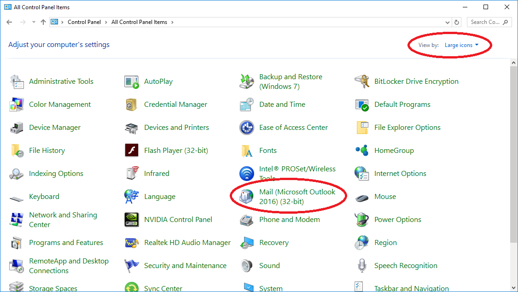Image resolution: width=518 pixels, height=292 pixels.
Task: Expand the Recent locations arrow next to Forward
Action: click(x=34, y=22)
